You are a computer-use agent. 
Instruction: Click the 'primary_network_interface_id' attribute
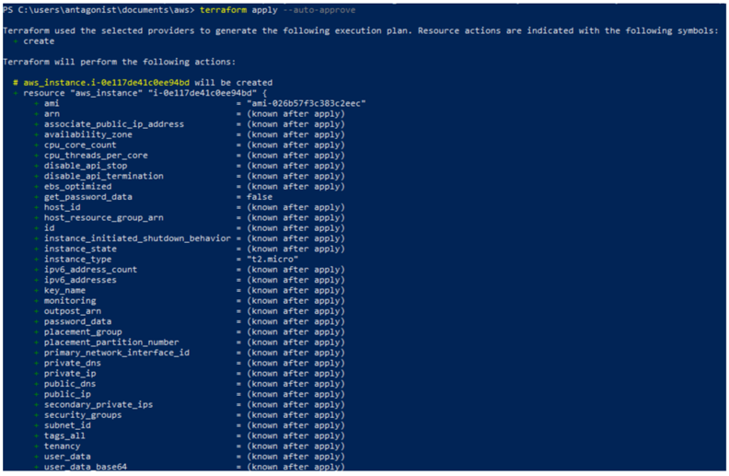[x=117, y=353]
